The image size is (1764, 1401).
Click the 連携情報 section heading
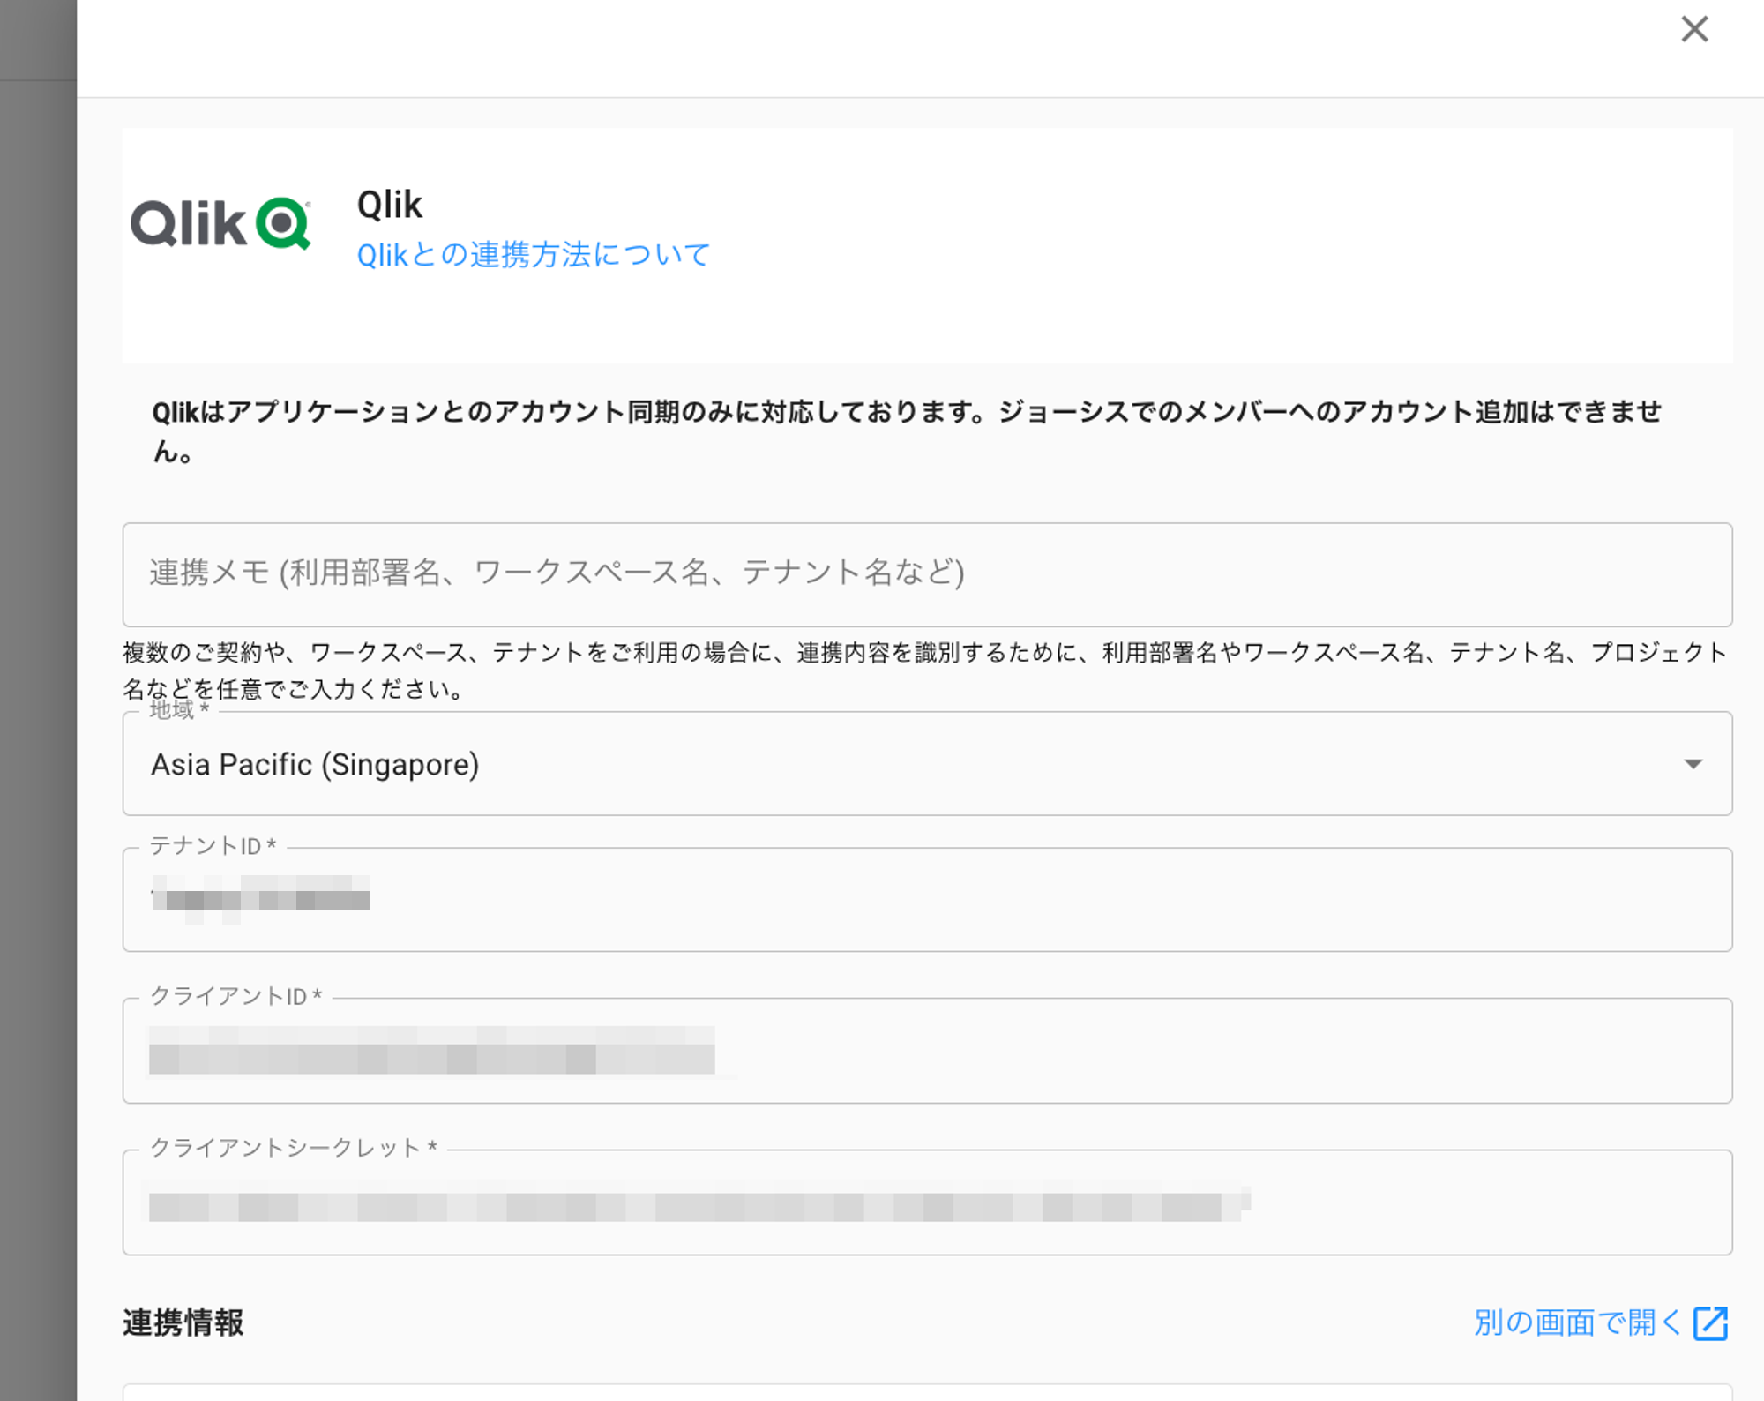[x=183, y=1322]
